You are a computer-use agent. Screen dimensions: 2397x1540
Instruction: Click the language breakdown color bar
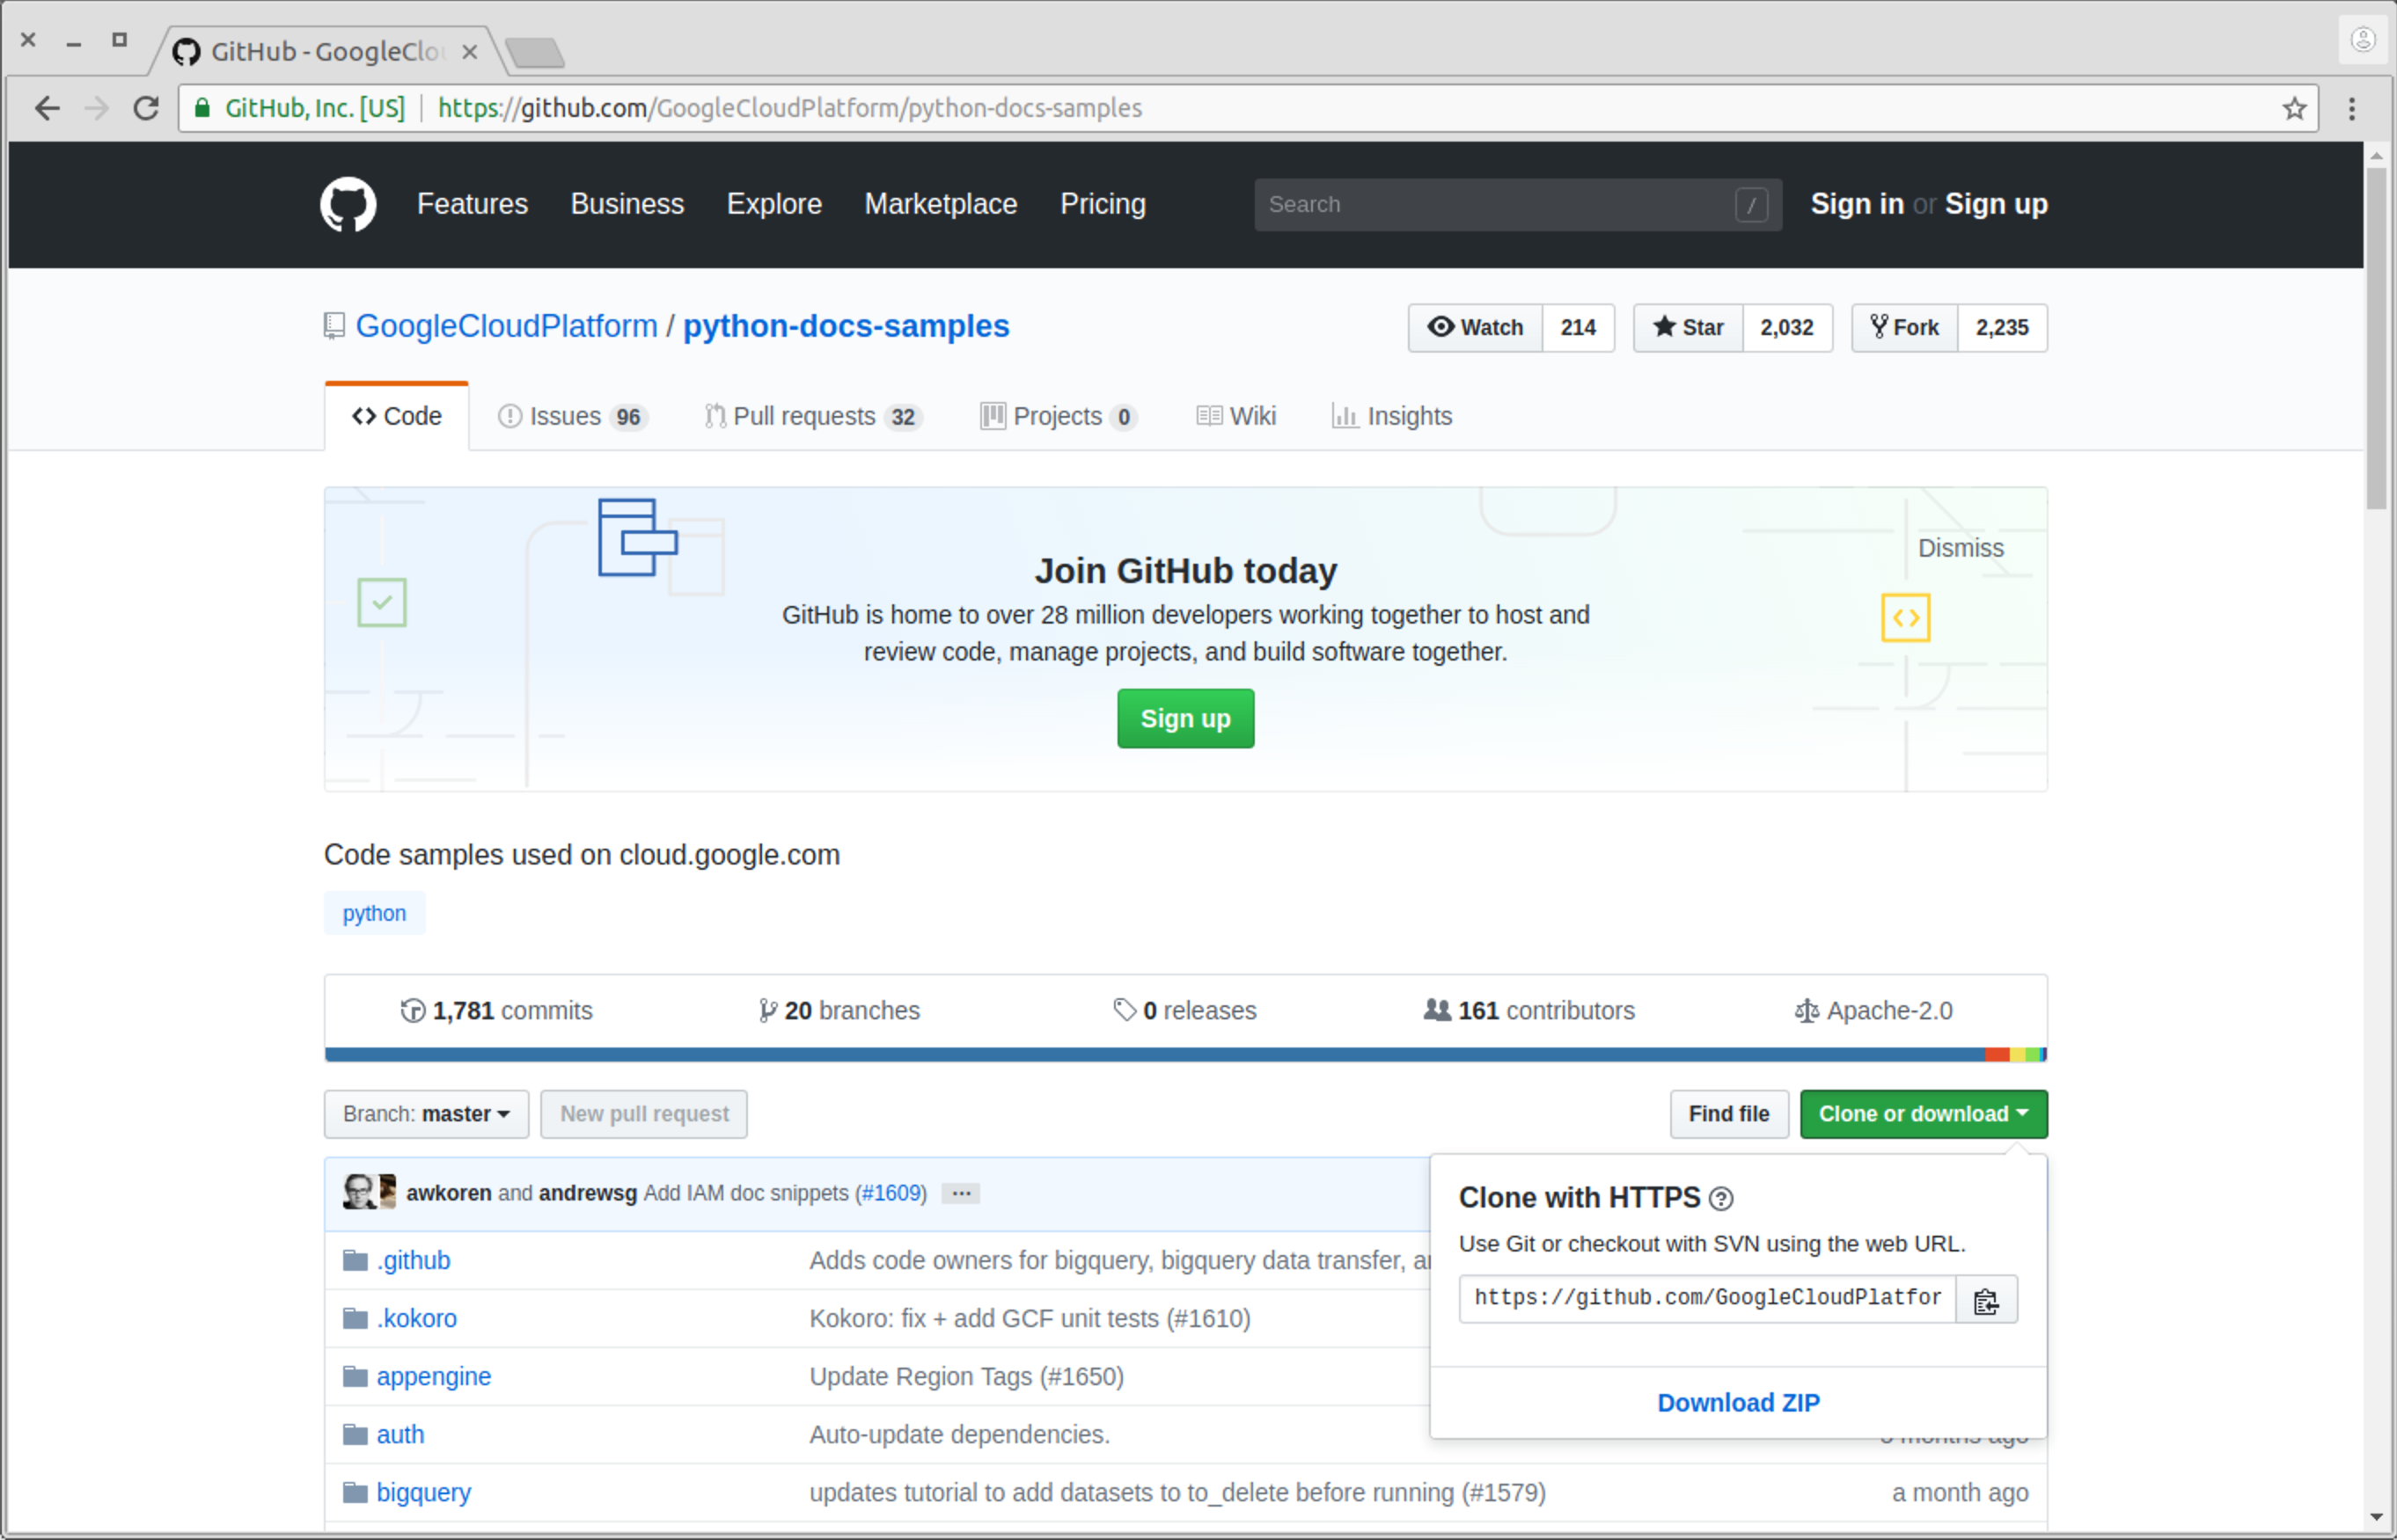click(1184, 1054)
